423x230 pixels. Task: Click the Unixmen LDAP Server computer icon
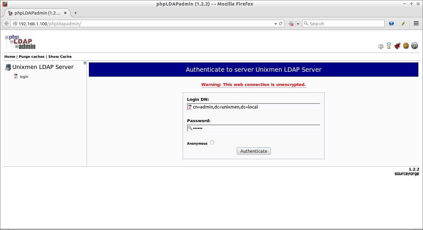[8, 67]
